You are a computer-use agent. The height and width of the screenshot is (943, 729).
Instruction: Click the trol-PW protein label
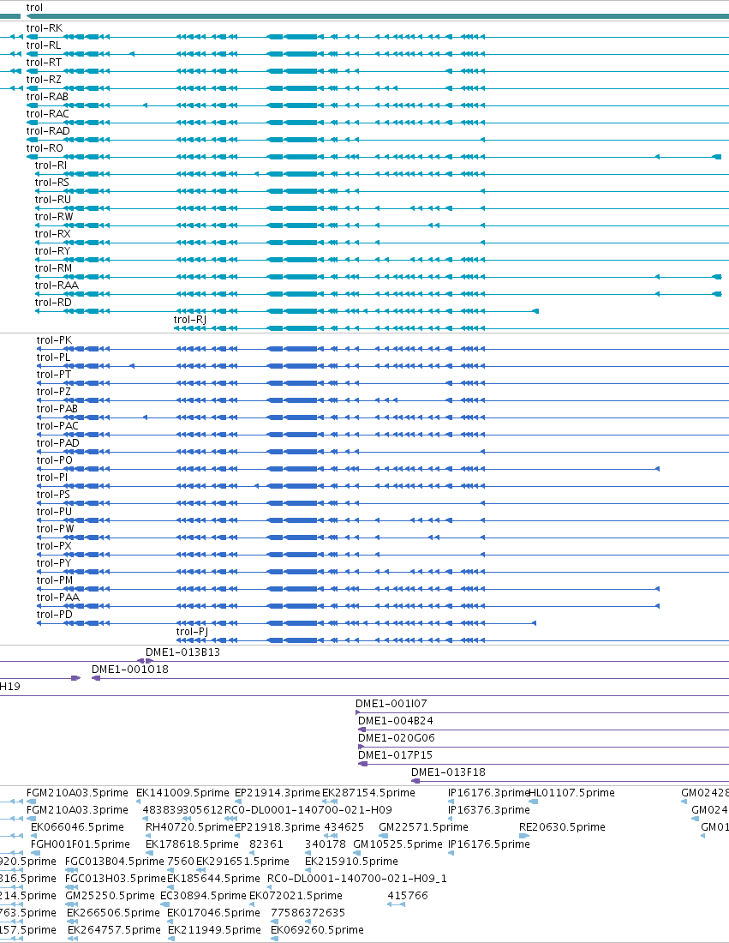tap(56, 529)
